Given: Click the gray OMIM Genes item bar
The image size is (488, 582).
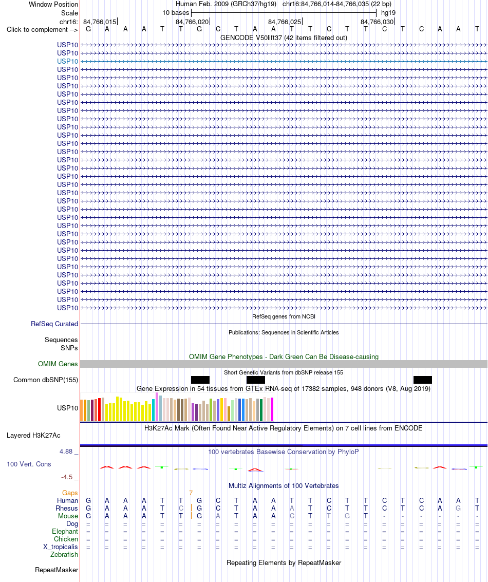Looking at the screenshot, I should (284, 364).
